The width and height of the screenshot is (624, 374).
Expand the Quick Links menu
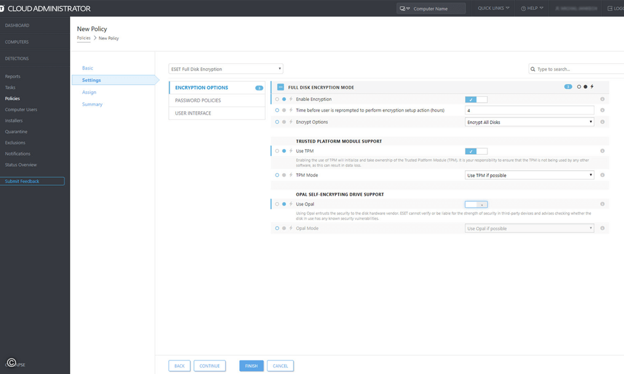pos(494,8)
